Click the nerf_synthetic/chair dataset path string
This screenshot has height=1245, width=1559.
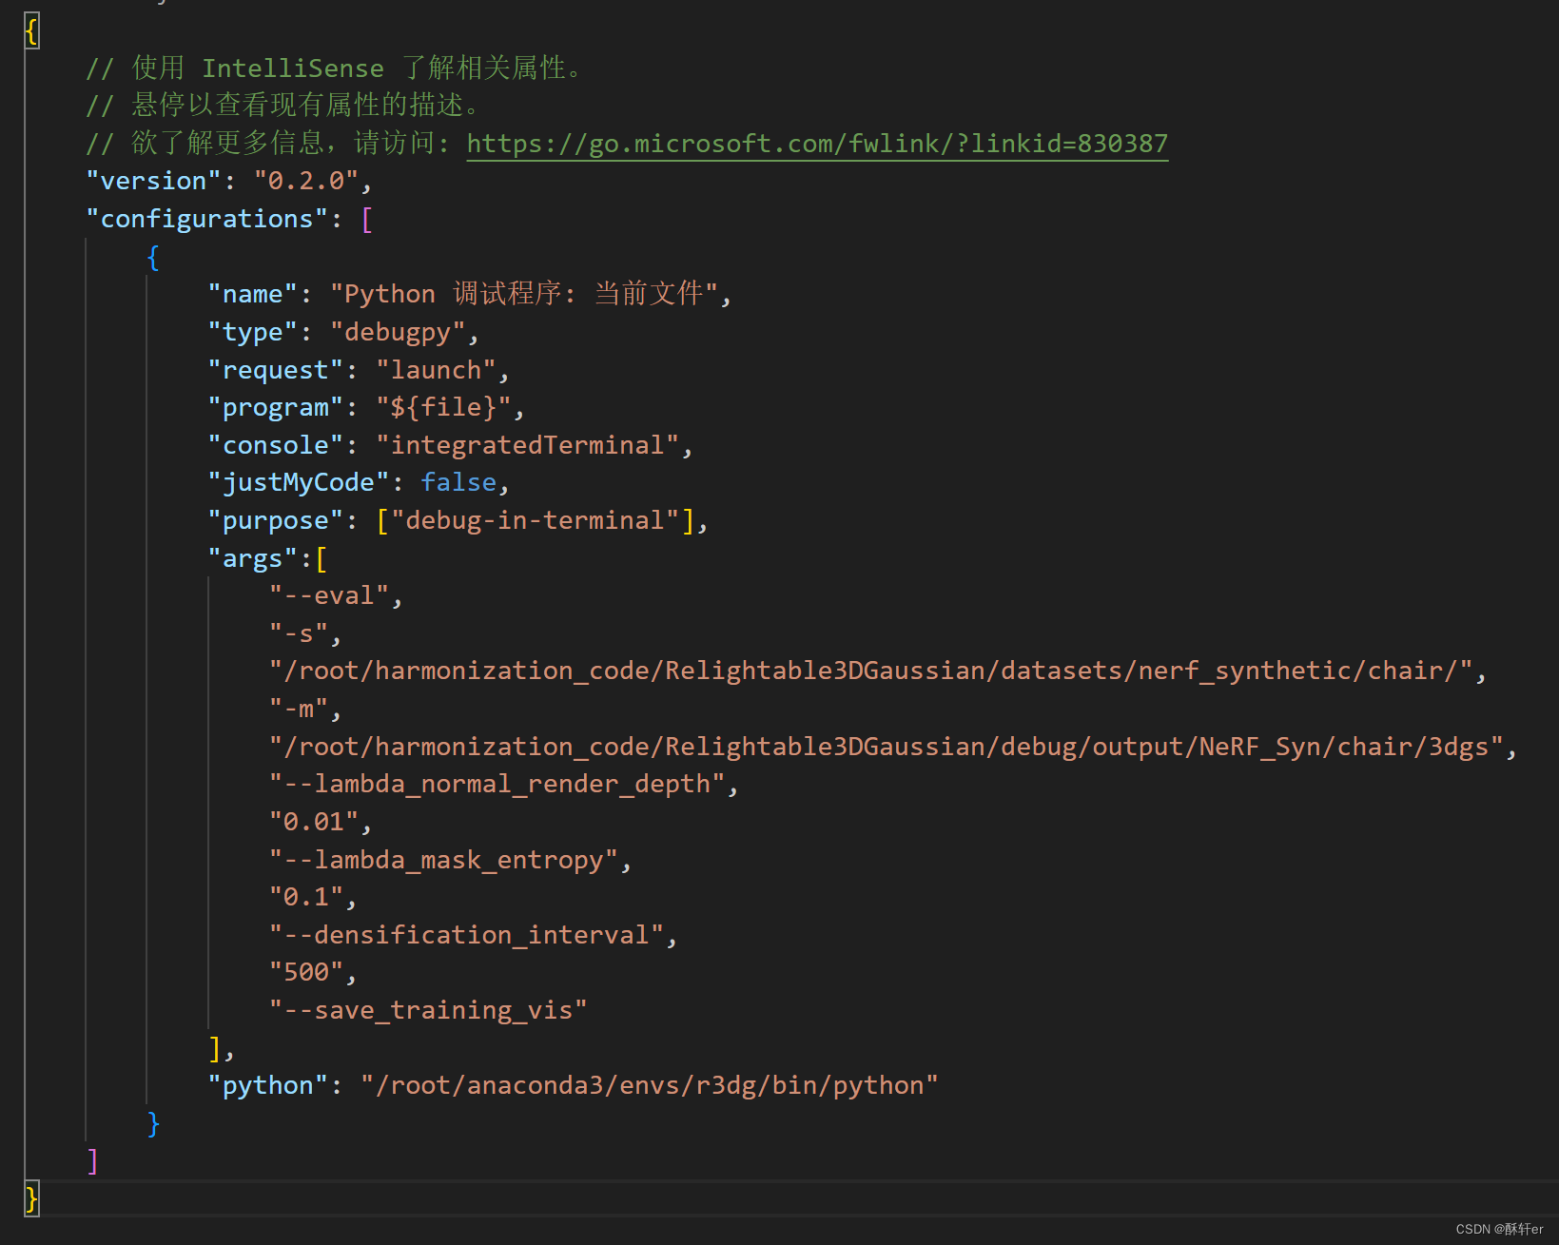[870, 671]
